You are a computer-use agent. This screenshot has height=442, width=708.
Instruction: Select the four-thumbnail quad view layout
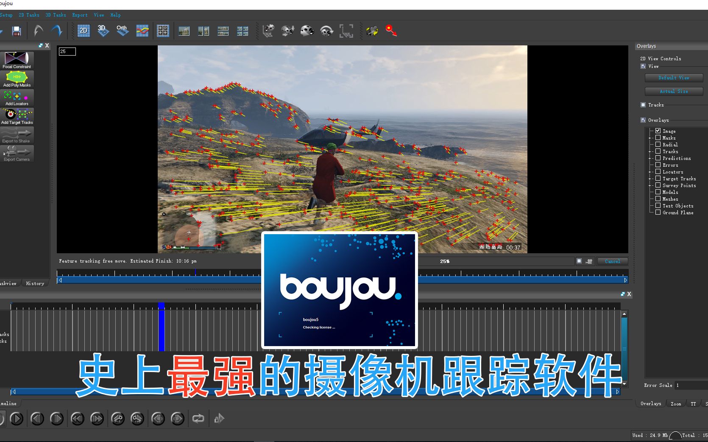pos(243,31)
